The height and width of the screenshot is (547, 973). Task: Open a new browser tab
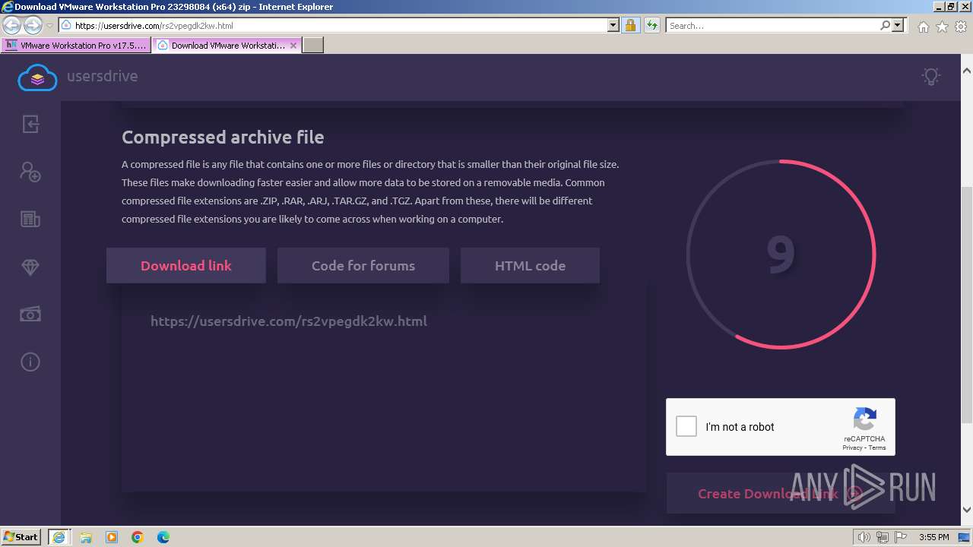[313, 46]
